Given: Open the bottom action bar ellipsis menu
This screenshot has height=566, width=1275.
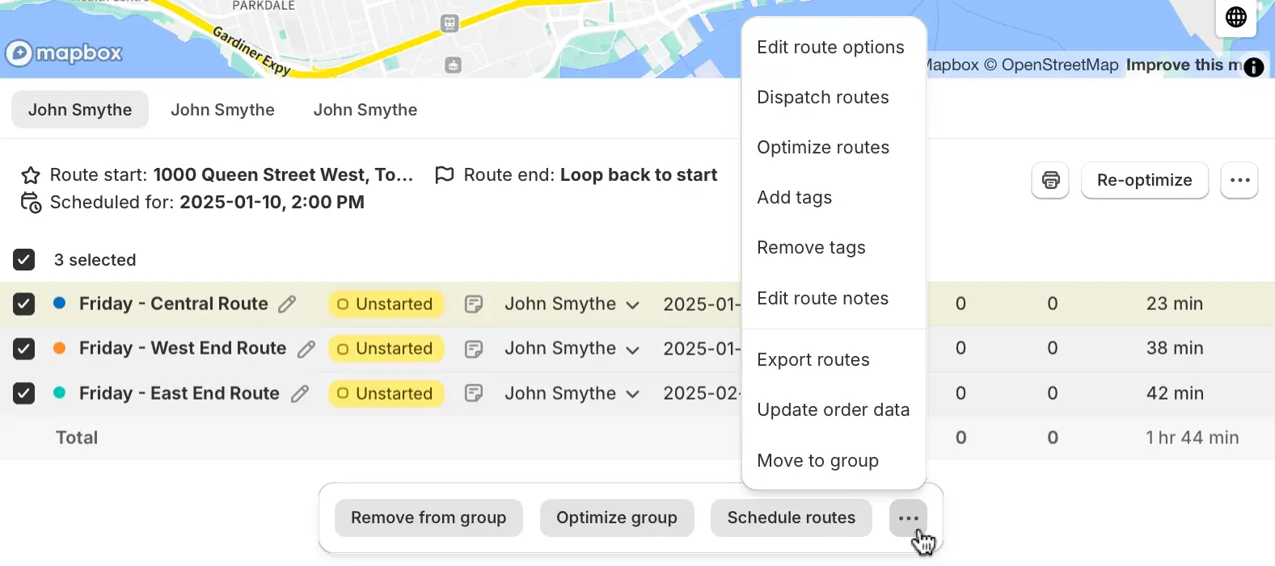Looking at the screenshot, I should (x=908, y=518).
